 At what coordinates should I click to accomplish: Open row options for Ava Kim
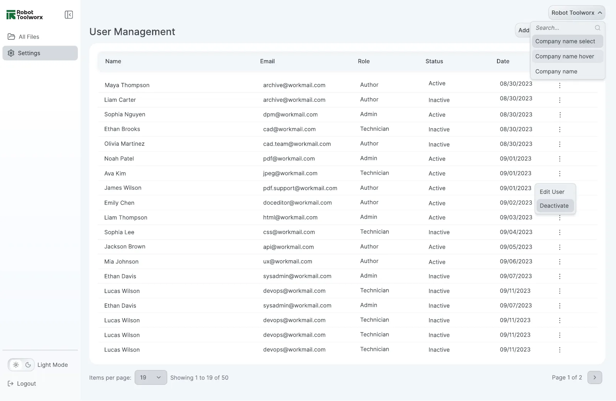pos(560,174)
